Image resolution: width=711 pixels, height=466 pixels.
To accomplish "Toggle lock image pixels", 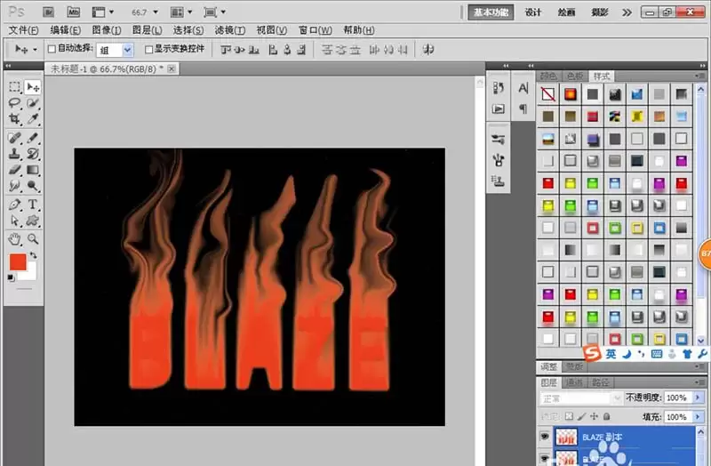I will tap(582, 416).
